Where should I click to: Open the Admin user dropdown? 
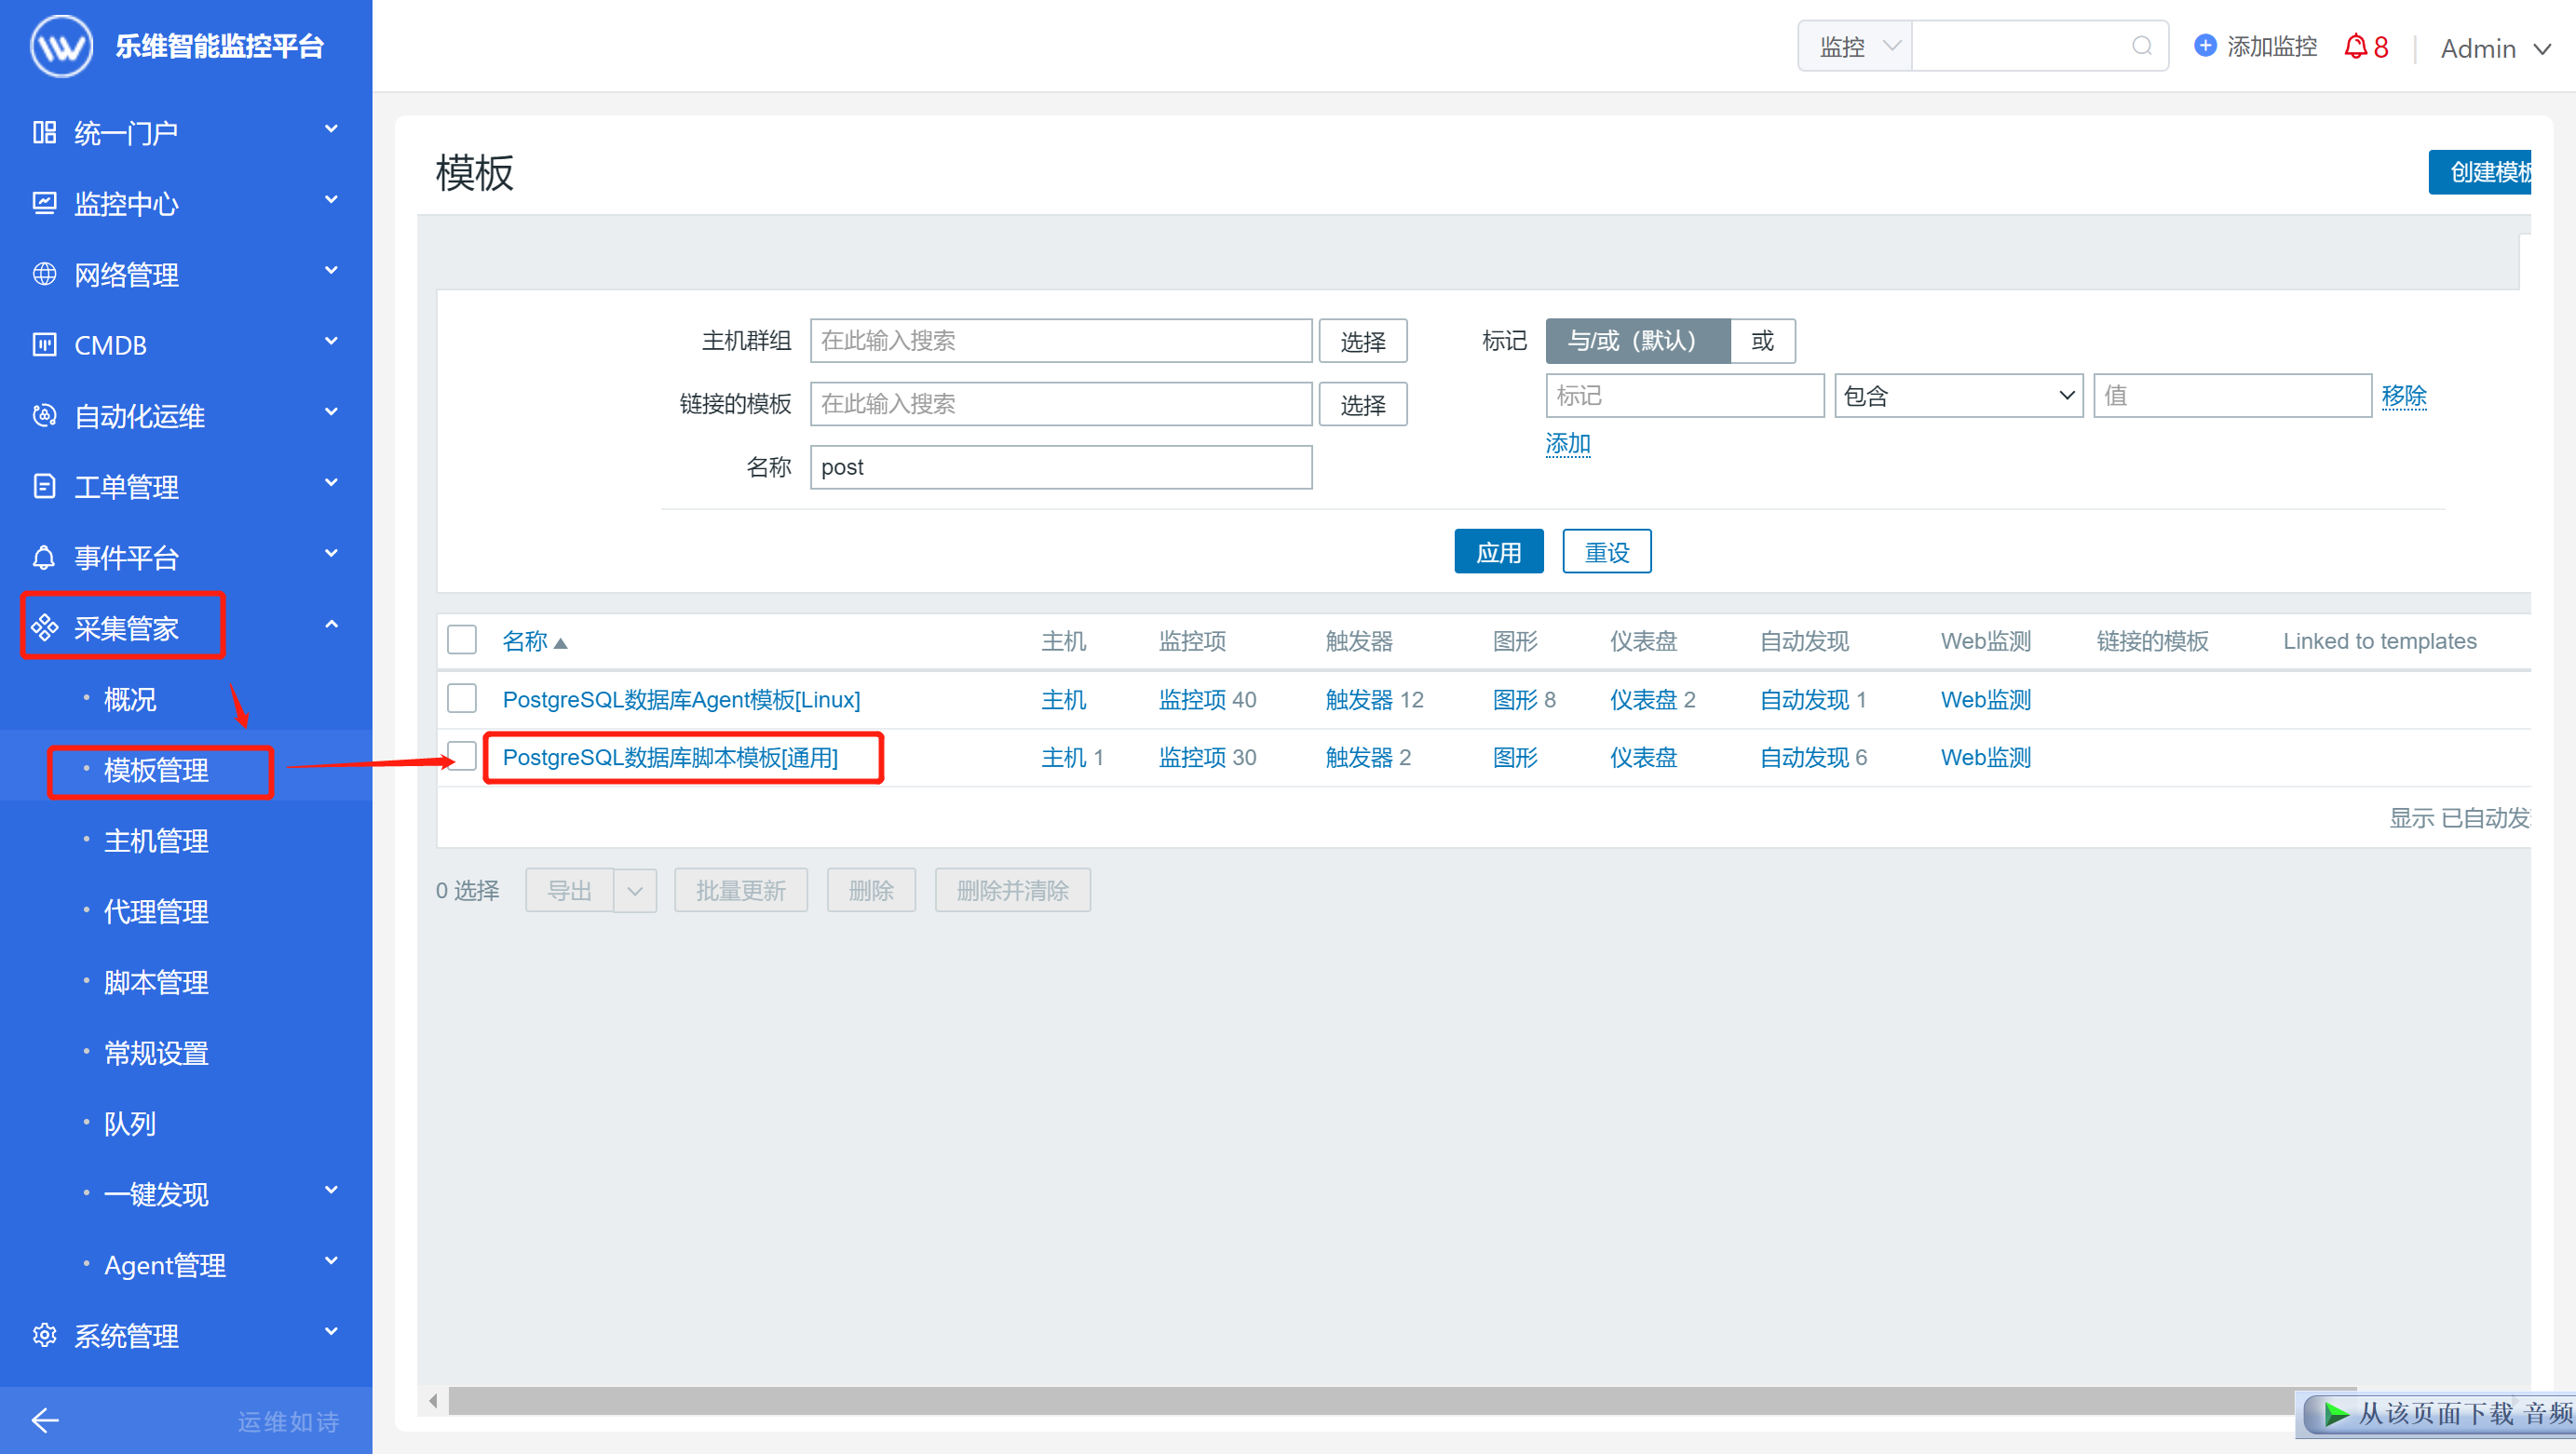point(2495,48)
